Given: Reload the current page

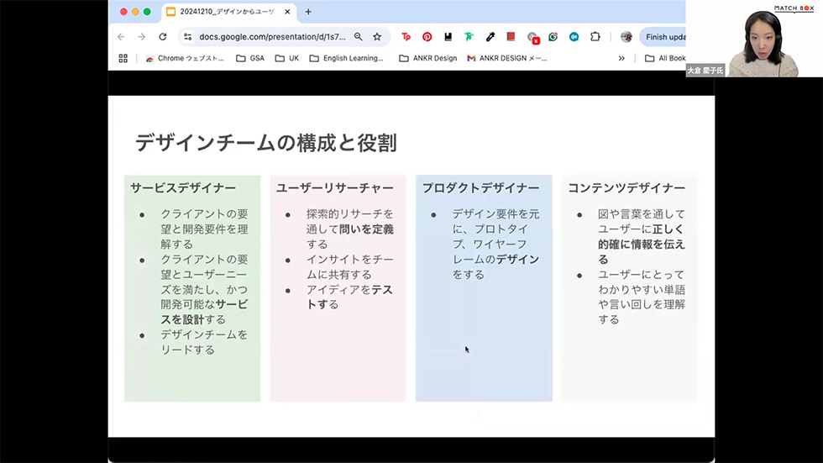Looking at the screenshot, I should [163, 37].
